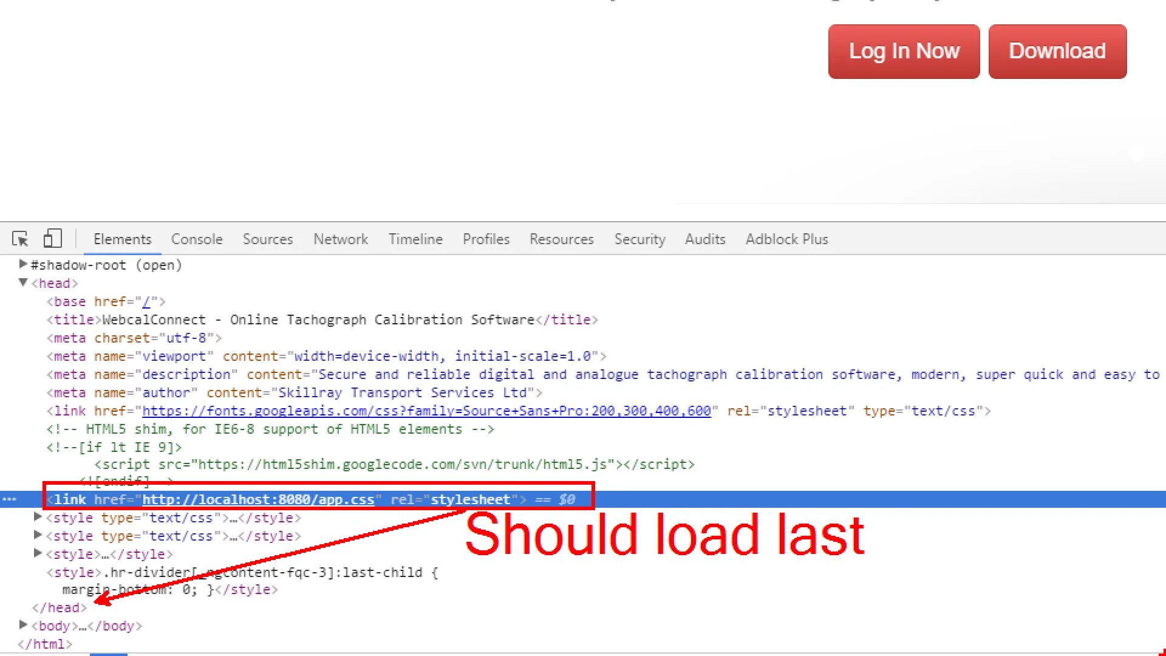Collapse the head element
Screen dimensions: 1166x656
click(x=23, y=282)
